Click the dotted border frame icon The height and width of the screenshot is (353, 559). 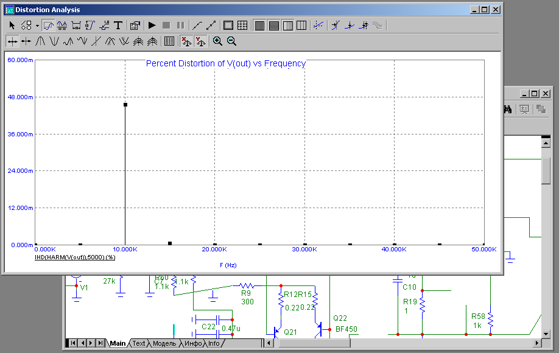click(x=228, y=26)
